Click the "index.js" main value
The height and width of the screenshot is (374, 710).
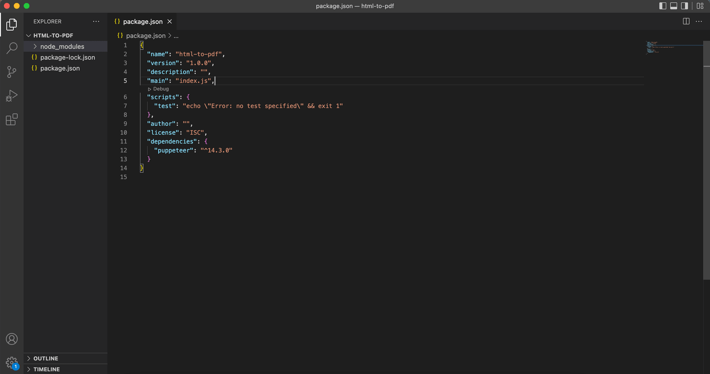pos(193,81)
